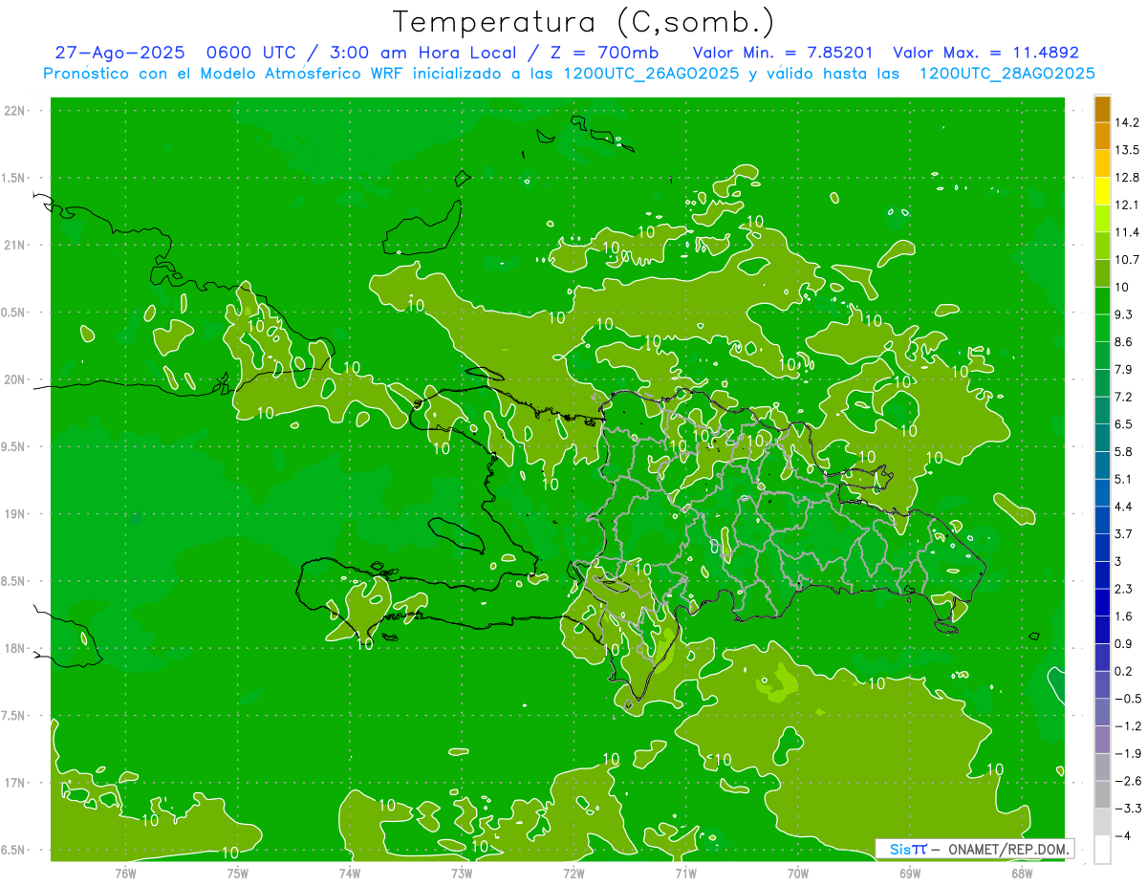This screenshot has height=886, width=1147.
Task: Click the "7.9" color scale label
Action: [x=1124, y=370]
